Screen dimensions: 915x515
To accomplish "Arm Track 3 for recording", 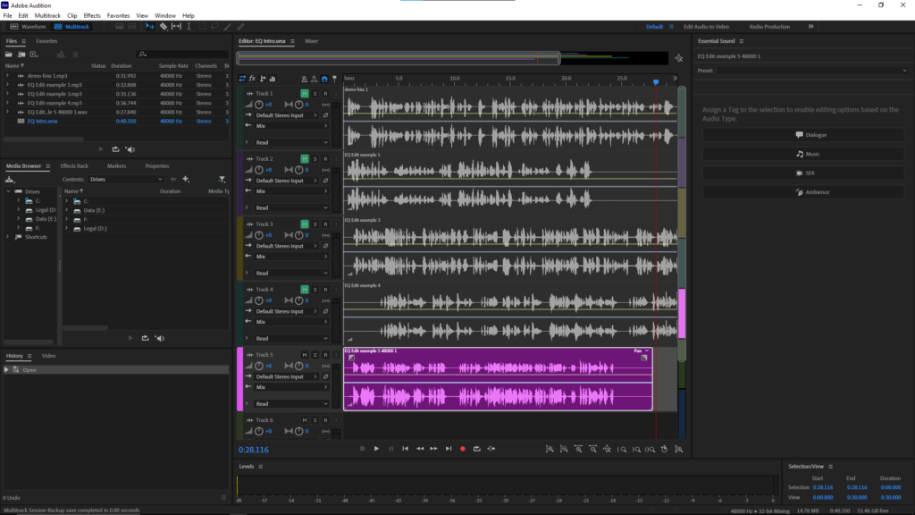I will pos(325,224).
